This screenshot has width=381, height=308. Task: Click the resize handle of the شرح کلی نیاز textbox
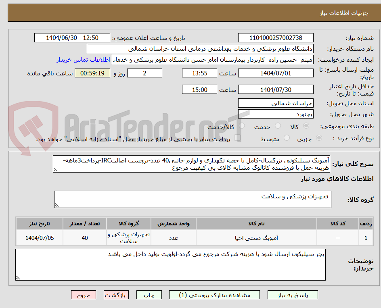(x=55, y=171)
